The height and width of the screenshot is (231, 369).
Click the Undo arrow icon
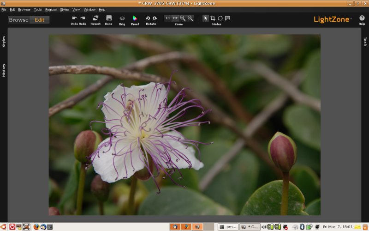pyautogui.click(x=75, y=18)
